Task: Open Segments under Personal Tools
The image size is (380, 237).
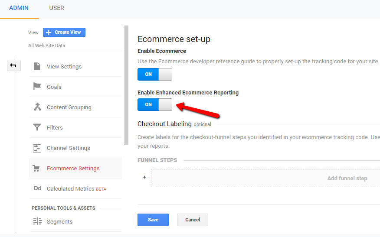Action: 75,222
